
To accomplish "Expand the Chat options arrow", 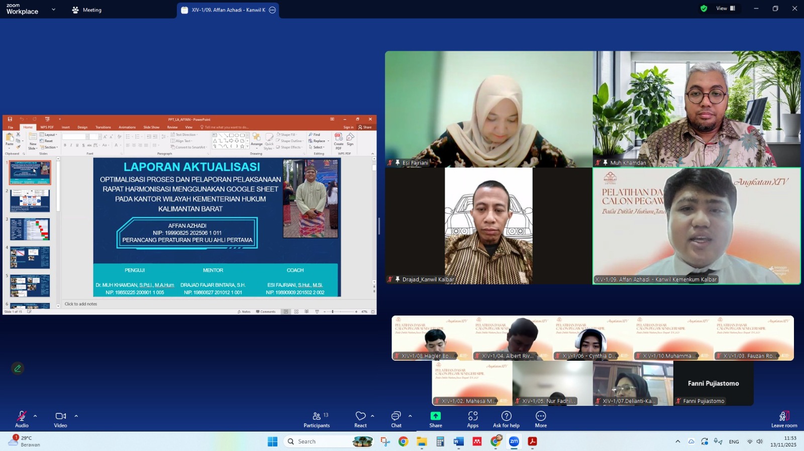I will (x=410, y=416).
